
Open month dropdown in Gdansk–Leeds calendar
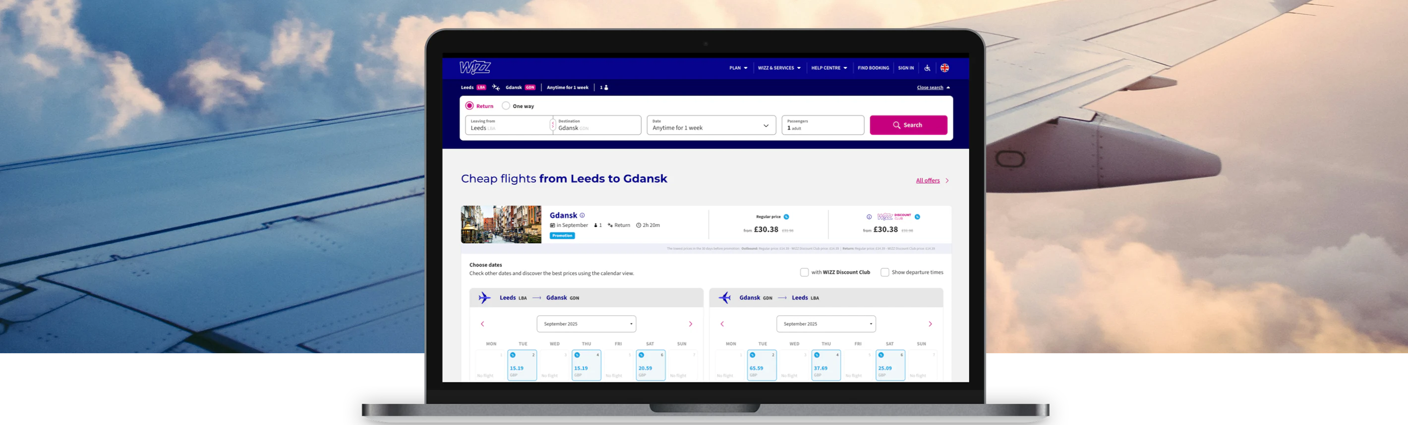(826, 324)
